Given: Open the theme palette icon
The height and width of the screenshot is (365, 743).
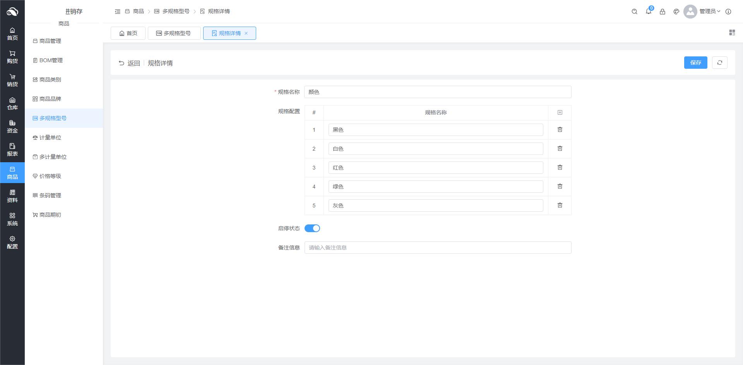Looking at the screenshot, I should [x=676, y=12].
